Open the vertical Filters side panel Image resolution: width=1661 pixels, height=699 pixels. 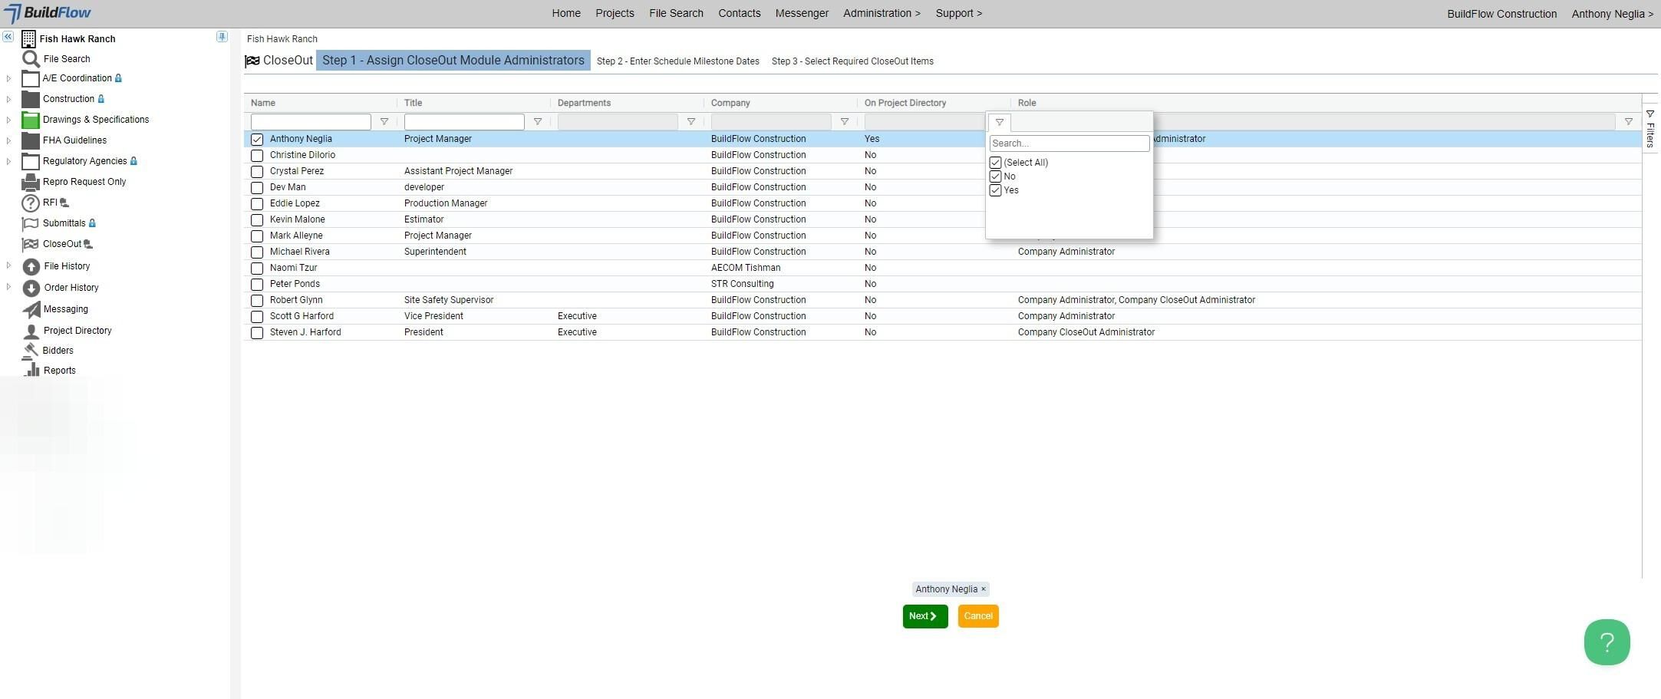tap(1650, 129)
